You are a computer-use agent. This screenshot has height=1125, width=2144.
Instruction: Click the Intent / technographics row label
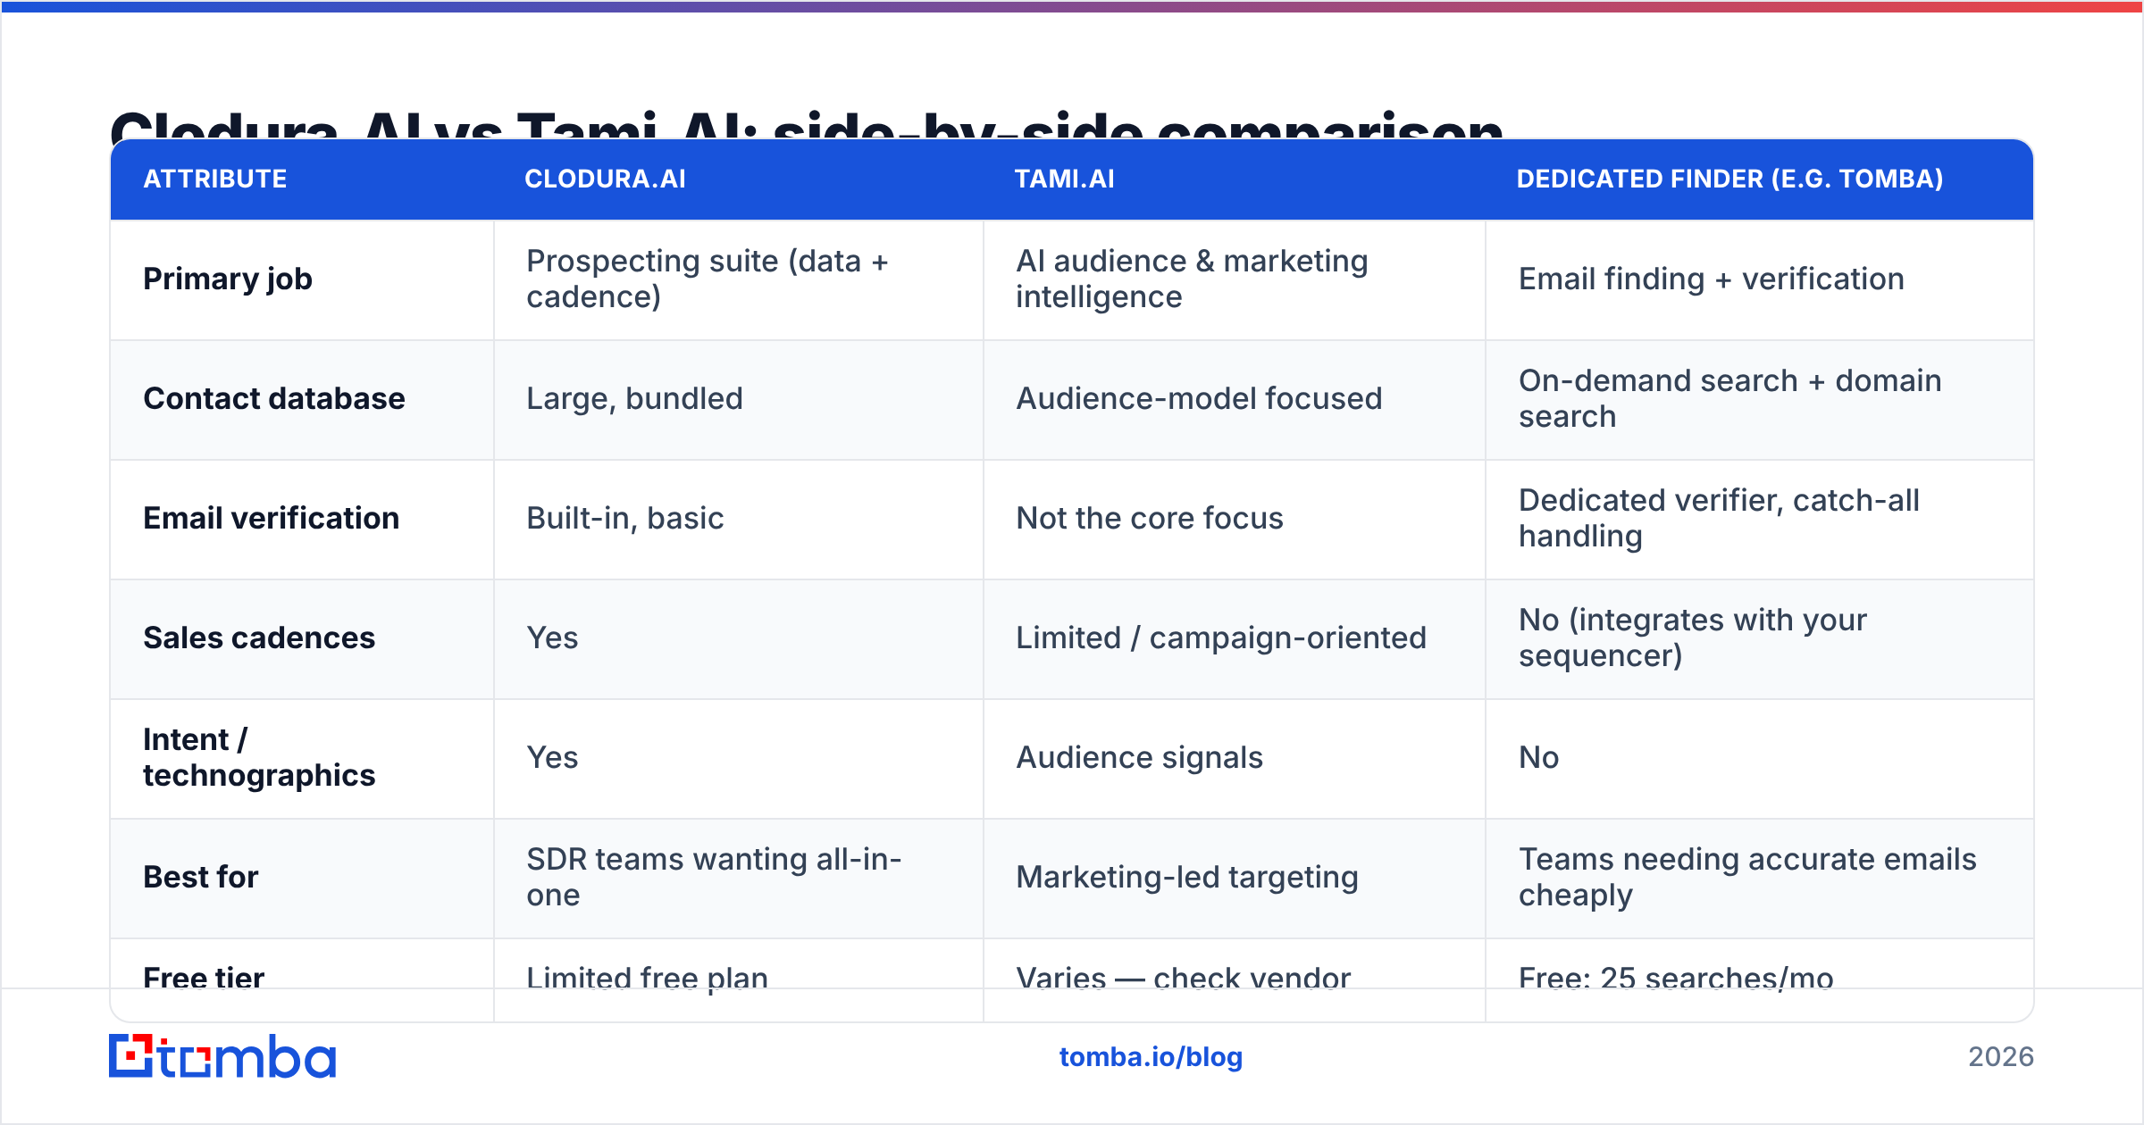259,757
